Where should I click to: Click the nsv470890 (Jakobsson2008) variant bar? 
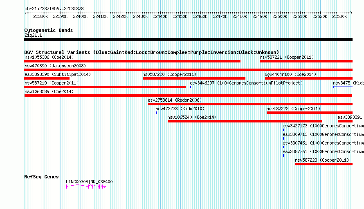click(x=188, y=70)
